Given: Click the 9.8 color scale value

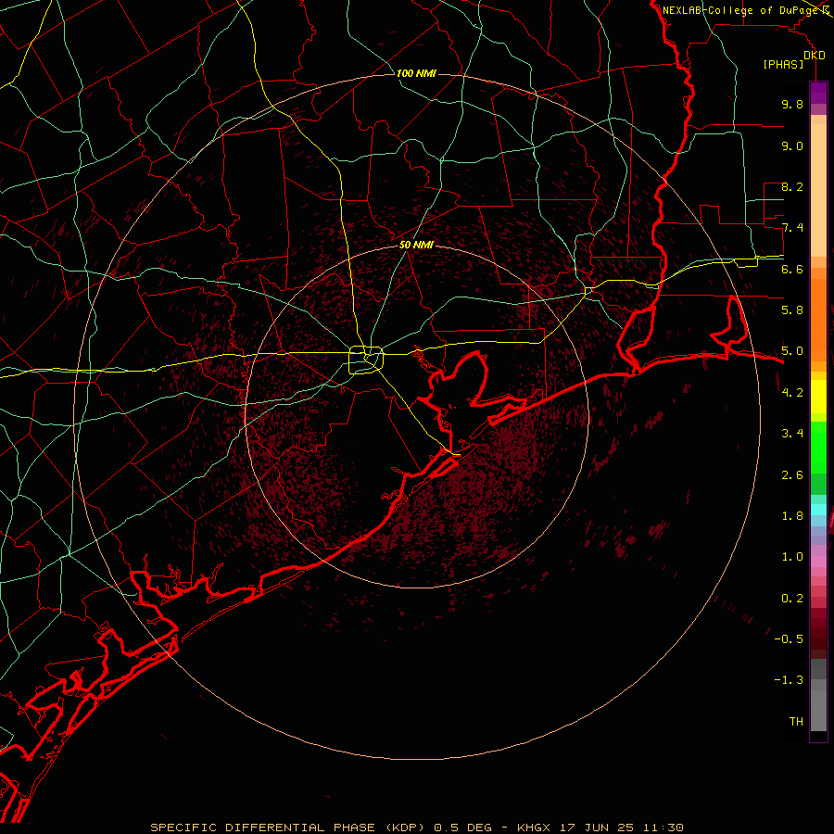Looking at the screenshot, I should point(792,104).
